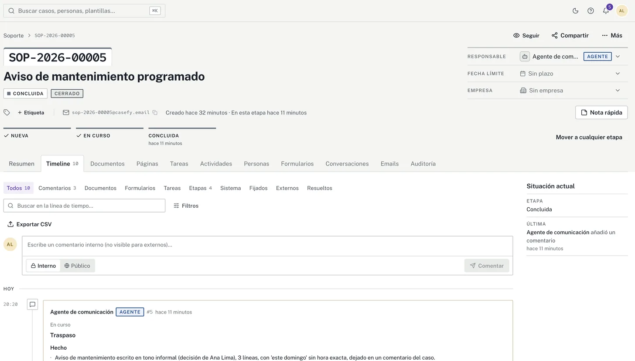Open the Emails tab
The height and width of the screenshot is (361, 635).
pyautogui.click(x=389, y=164)
